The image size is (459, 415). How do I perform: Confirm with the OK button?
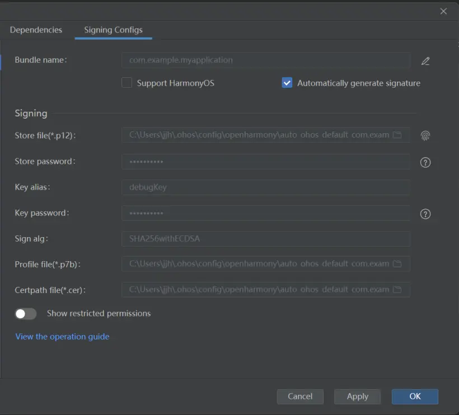coord(415,397)
